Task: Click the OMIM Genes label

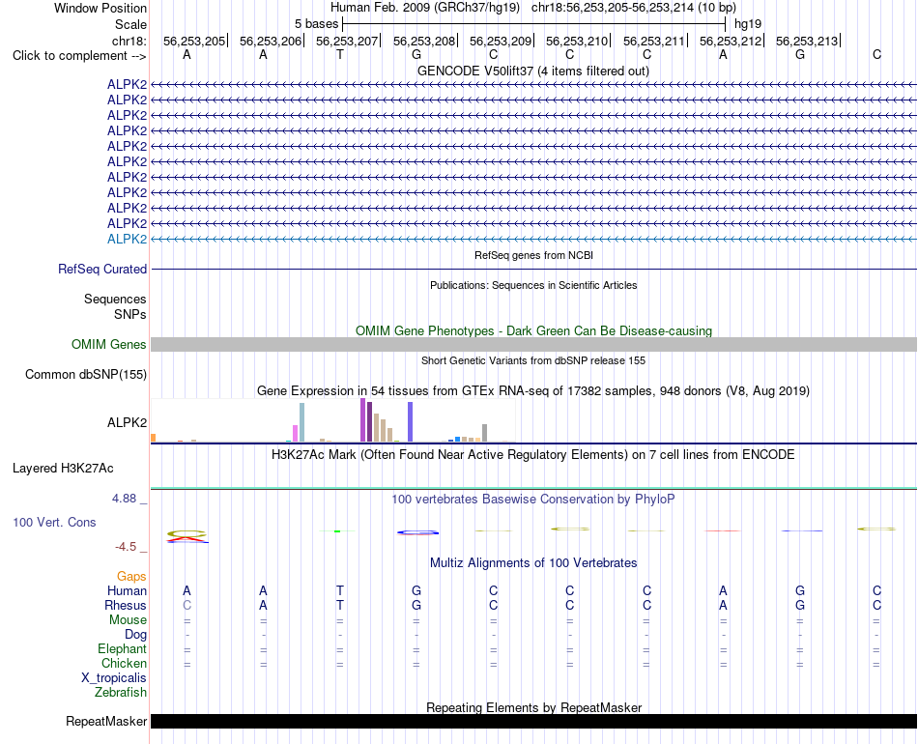Action: (108, 344)
